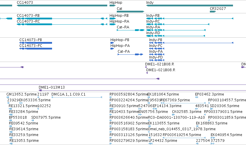Click EST RE09542.5prime

[23, 123]
